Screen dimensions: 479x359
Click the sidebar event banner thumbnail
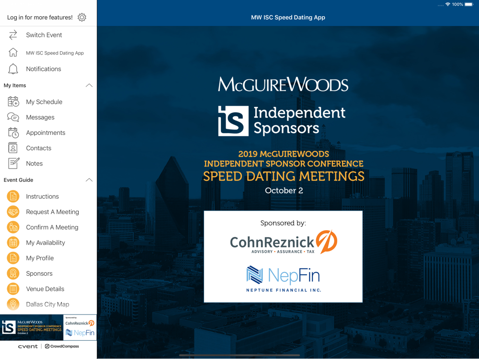pos(32,327)
